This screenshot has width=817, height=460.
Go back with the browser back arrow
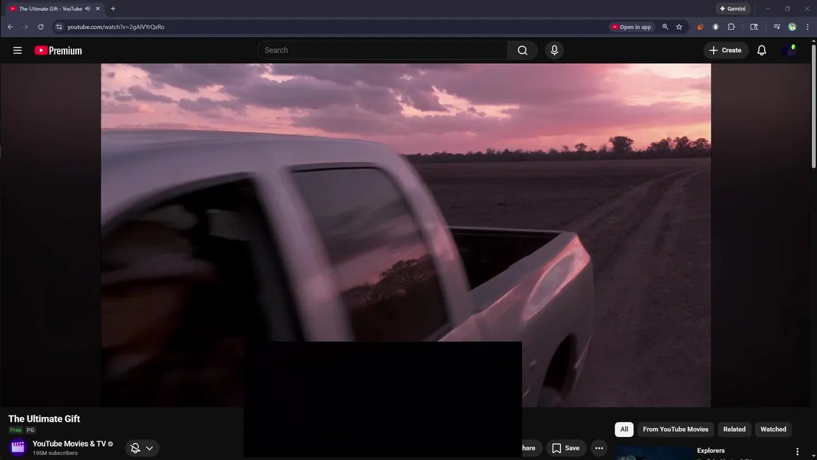[10, 27]
